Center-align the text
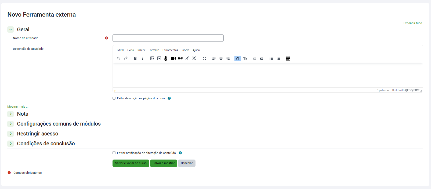The image size is (431, 189). (221, 58)
